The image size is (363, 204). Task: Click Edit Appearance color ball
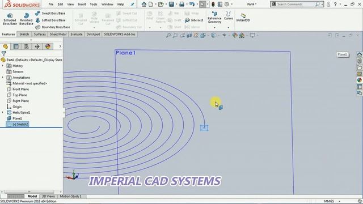[235, 35]
